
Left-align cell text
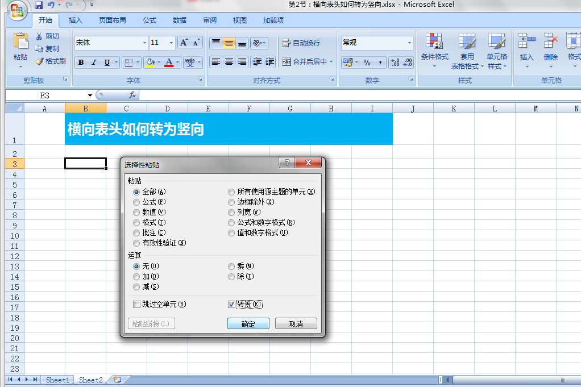216,61
